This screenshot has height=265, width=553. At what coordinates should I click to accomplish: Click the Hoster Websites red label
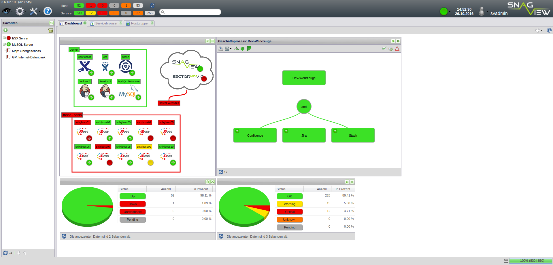(x=169, y=103)
